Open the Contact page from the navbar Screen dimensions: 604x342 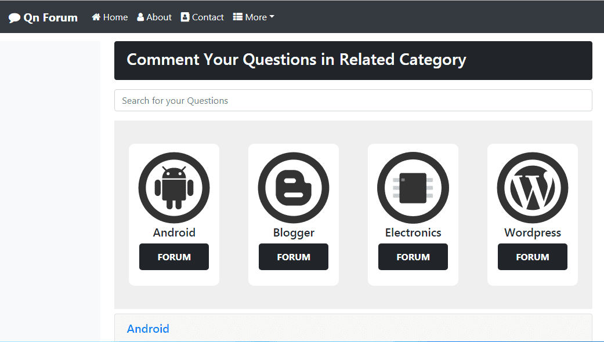click(207, 17)
